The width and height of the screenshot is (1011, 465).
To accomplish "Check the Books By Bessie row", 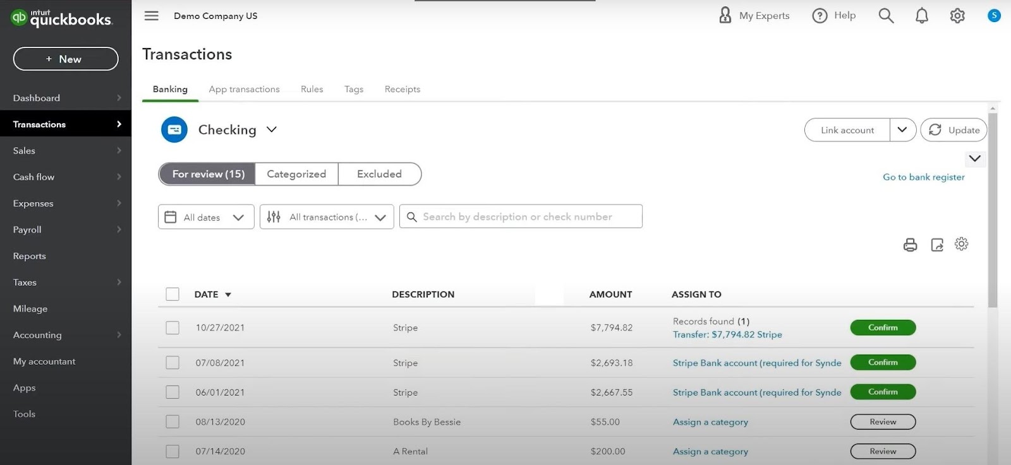I will coord(173,421).
